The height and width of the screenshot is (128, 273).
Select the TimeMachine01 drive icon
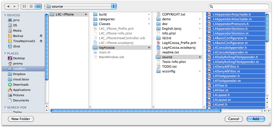10,41
